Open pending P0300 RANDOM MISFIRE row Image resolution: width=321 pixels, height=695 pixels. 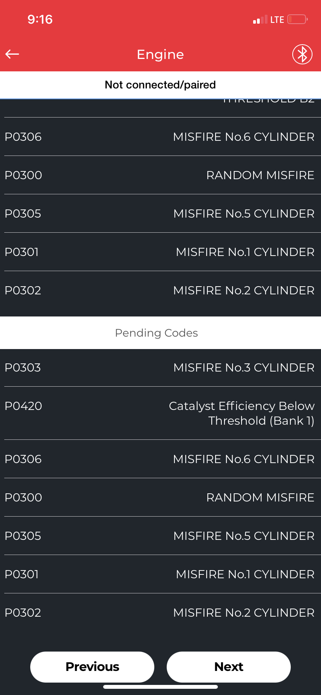pos(160,498)
